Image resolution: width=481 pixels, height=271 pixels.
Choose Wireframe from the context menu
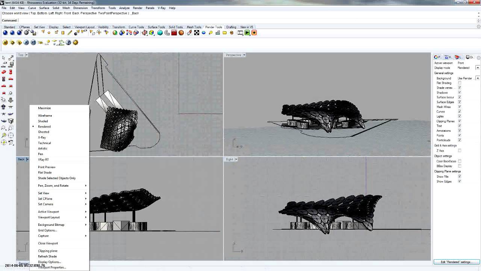point(45,116)
